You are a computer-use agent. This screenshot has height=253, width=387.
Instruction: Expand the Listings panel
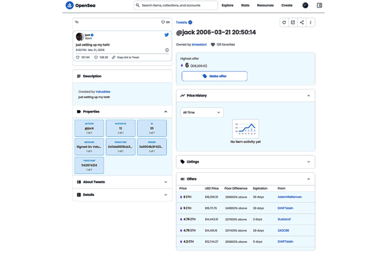308,162
